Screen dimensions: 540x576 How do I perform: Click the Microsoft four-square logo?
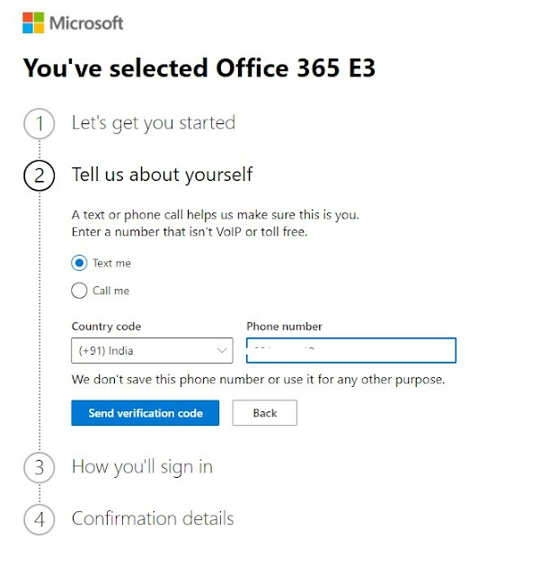[34, 22]
